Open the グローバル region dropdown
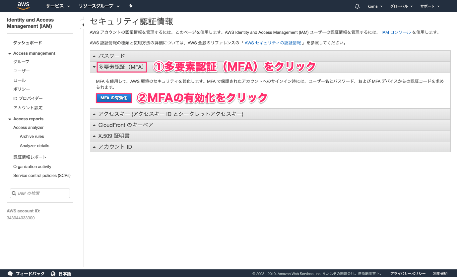 (x=401, y=6)
